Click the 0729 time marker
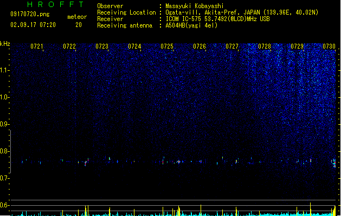The width and height of the screenshot is (341, 216). [297, 46]
